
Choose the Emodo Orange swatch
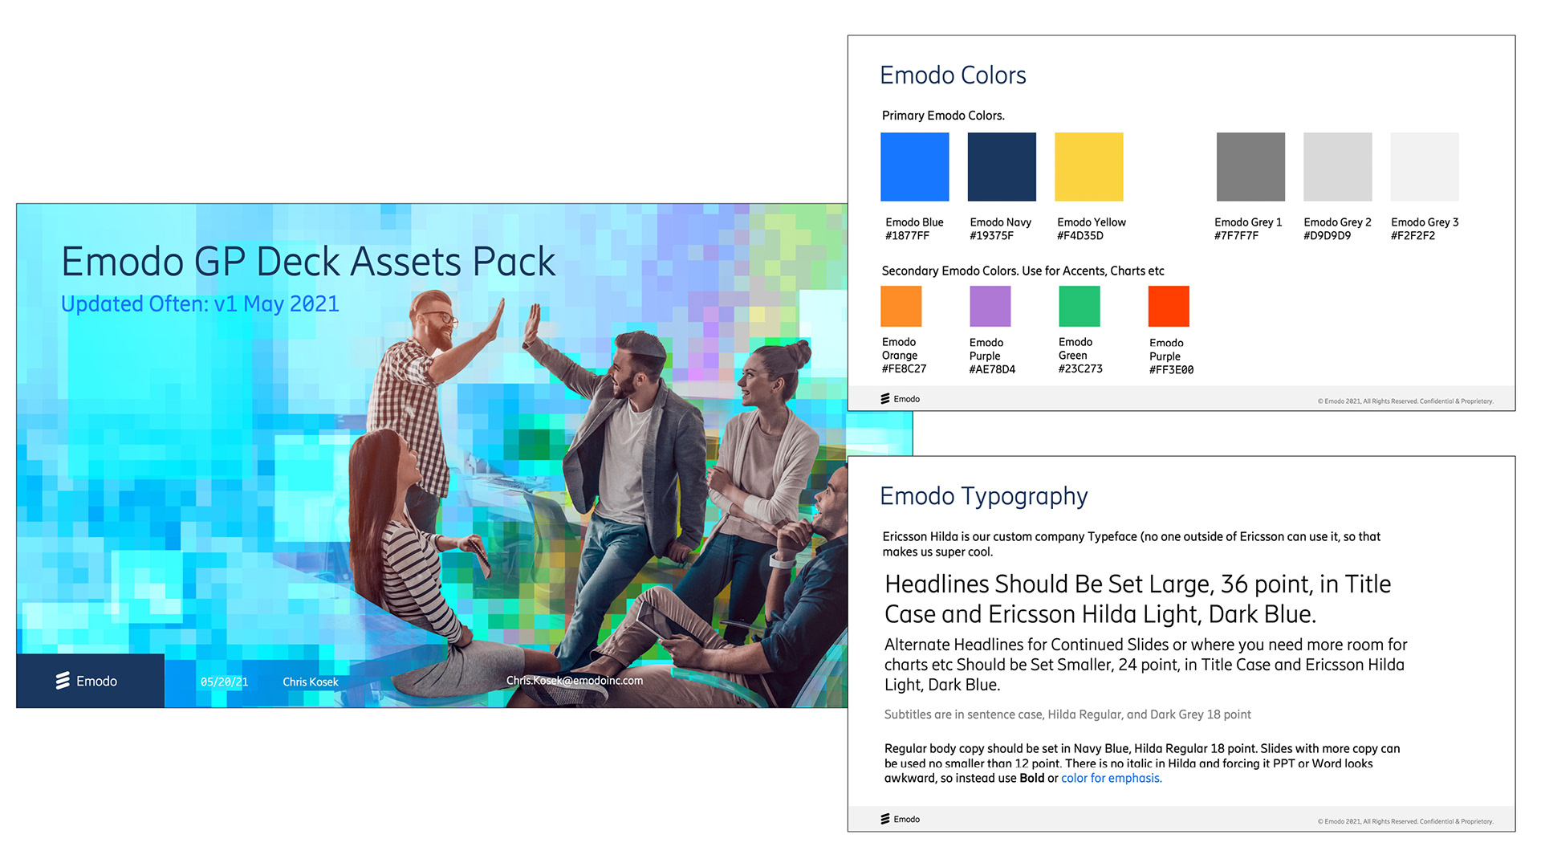point(901,306)
